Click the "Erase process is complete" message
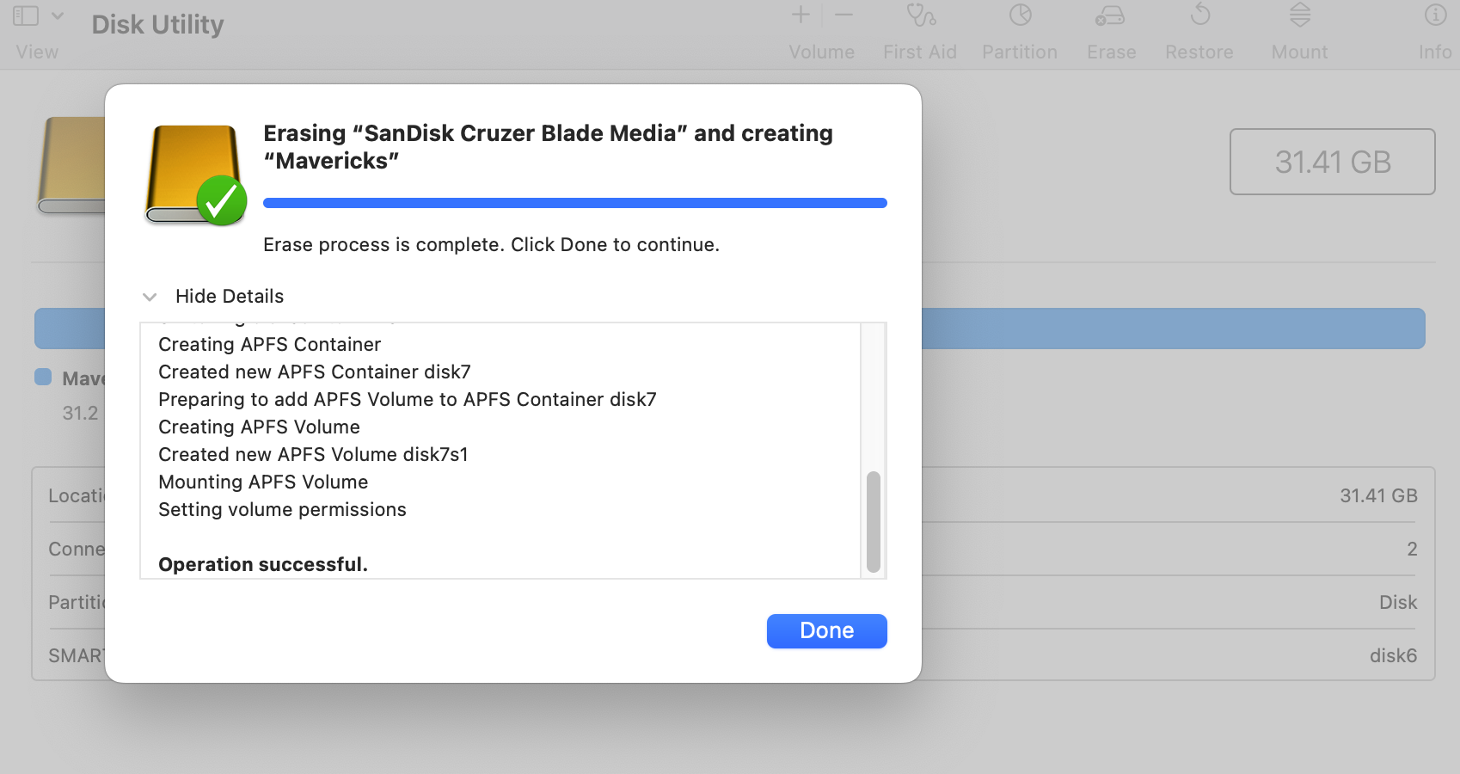 coord(491,244)
